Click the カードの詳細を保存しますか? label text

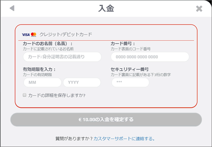click(57, 96)
